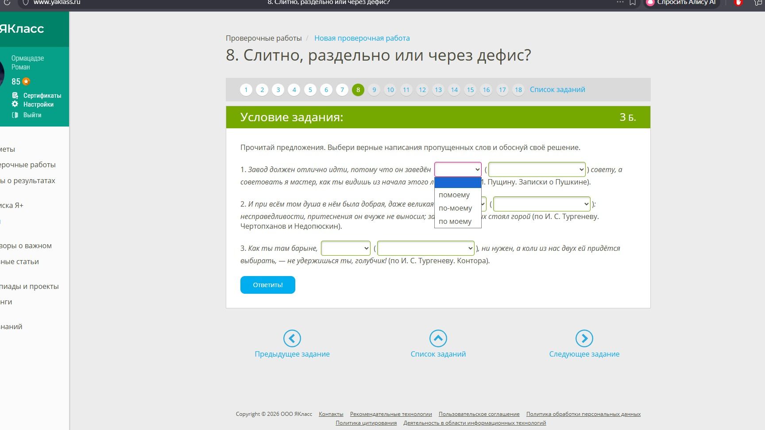
Task: Click the browser three-dots menu icon
Action: point(620,2)
